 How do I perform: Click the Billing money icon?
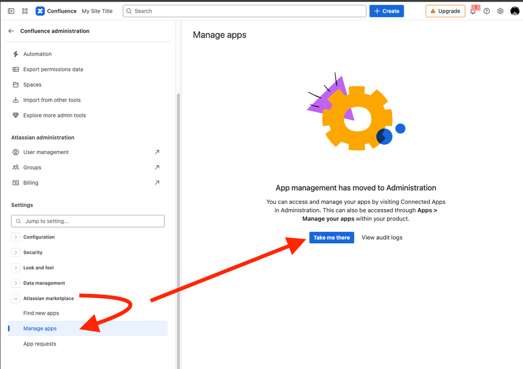coord(15,182)
